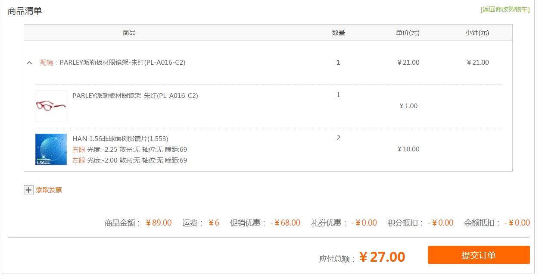The image size is (539, 276).
Task: Click the 返回修改购物车 link
Action: pos(505,9)
